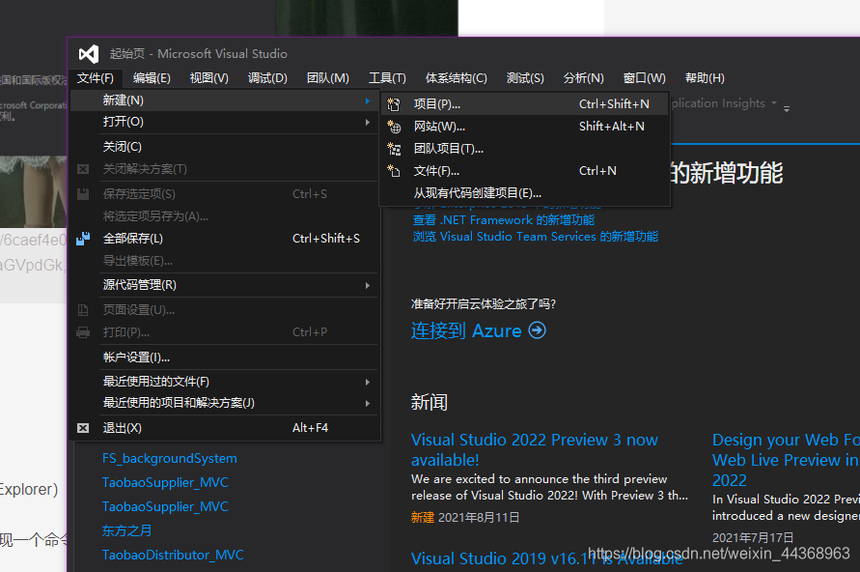Open the 调试(D) menu
Screen dimensions: 860x572
pos(267,78)
